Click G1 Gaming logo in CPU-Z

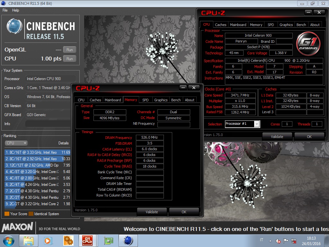pos(308,44)
